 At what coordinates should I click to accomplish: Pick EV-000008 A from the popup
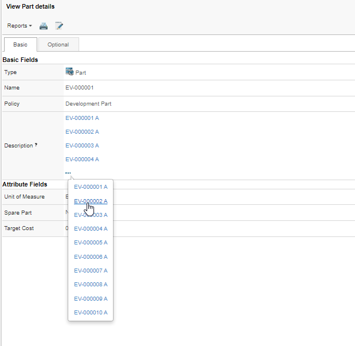pyautogui.click(x=91, y=285)
